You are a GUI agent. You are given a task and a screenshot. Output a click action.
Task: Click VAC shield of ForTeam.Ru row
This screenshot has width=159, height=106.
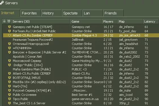pyautogui.click(x=9, y=31)
